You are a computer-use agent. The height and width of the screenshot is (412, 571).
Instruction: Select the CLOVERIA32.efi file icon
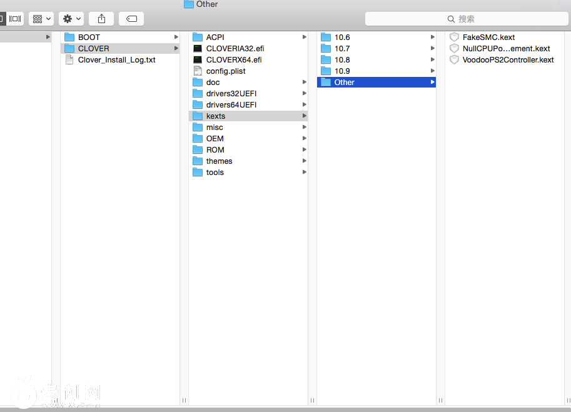pyautogui.click(x=198, y=49)
